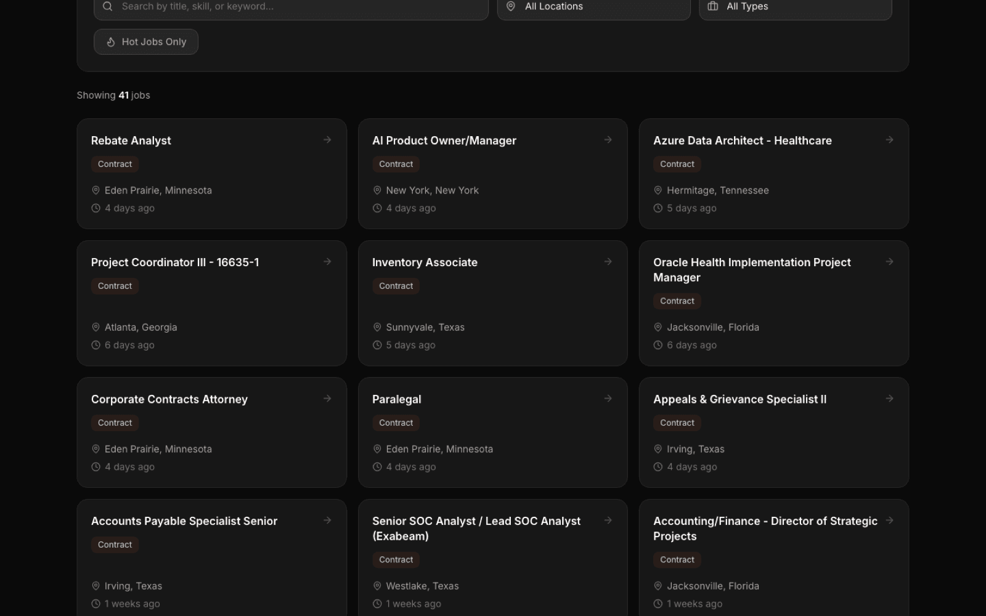
Task: Click Contract badge on Rebate Analyst card
Action: [115, 164]
